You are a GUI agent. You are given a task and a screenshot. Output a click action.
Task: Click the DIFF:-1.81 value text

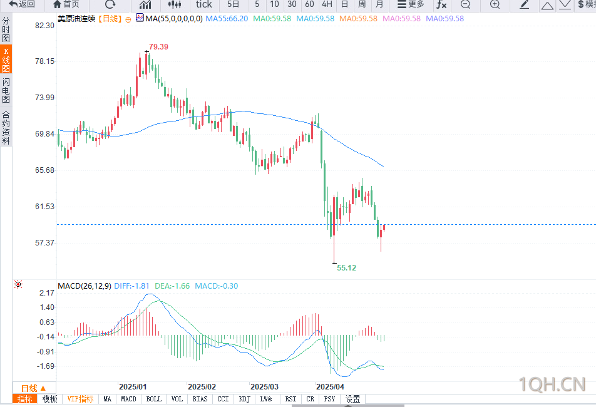[x=131, y=286]
